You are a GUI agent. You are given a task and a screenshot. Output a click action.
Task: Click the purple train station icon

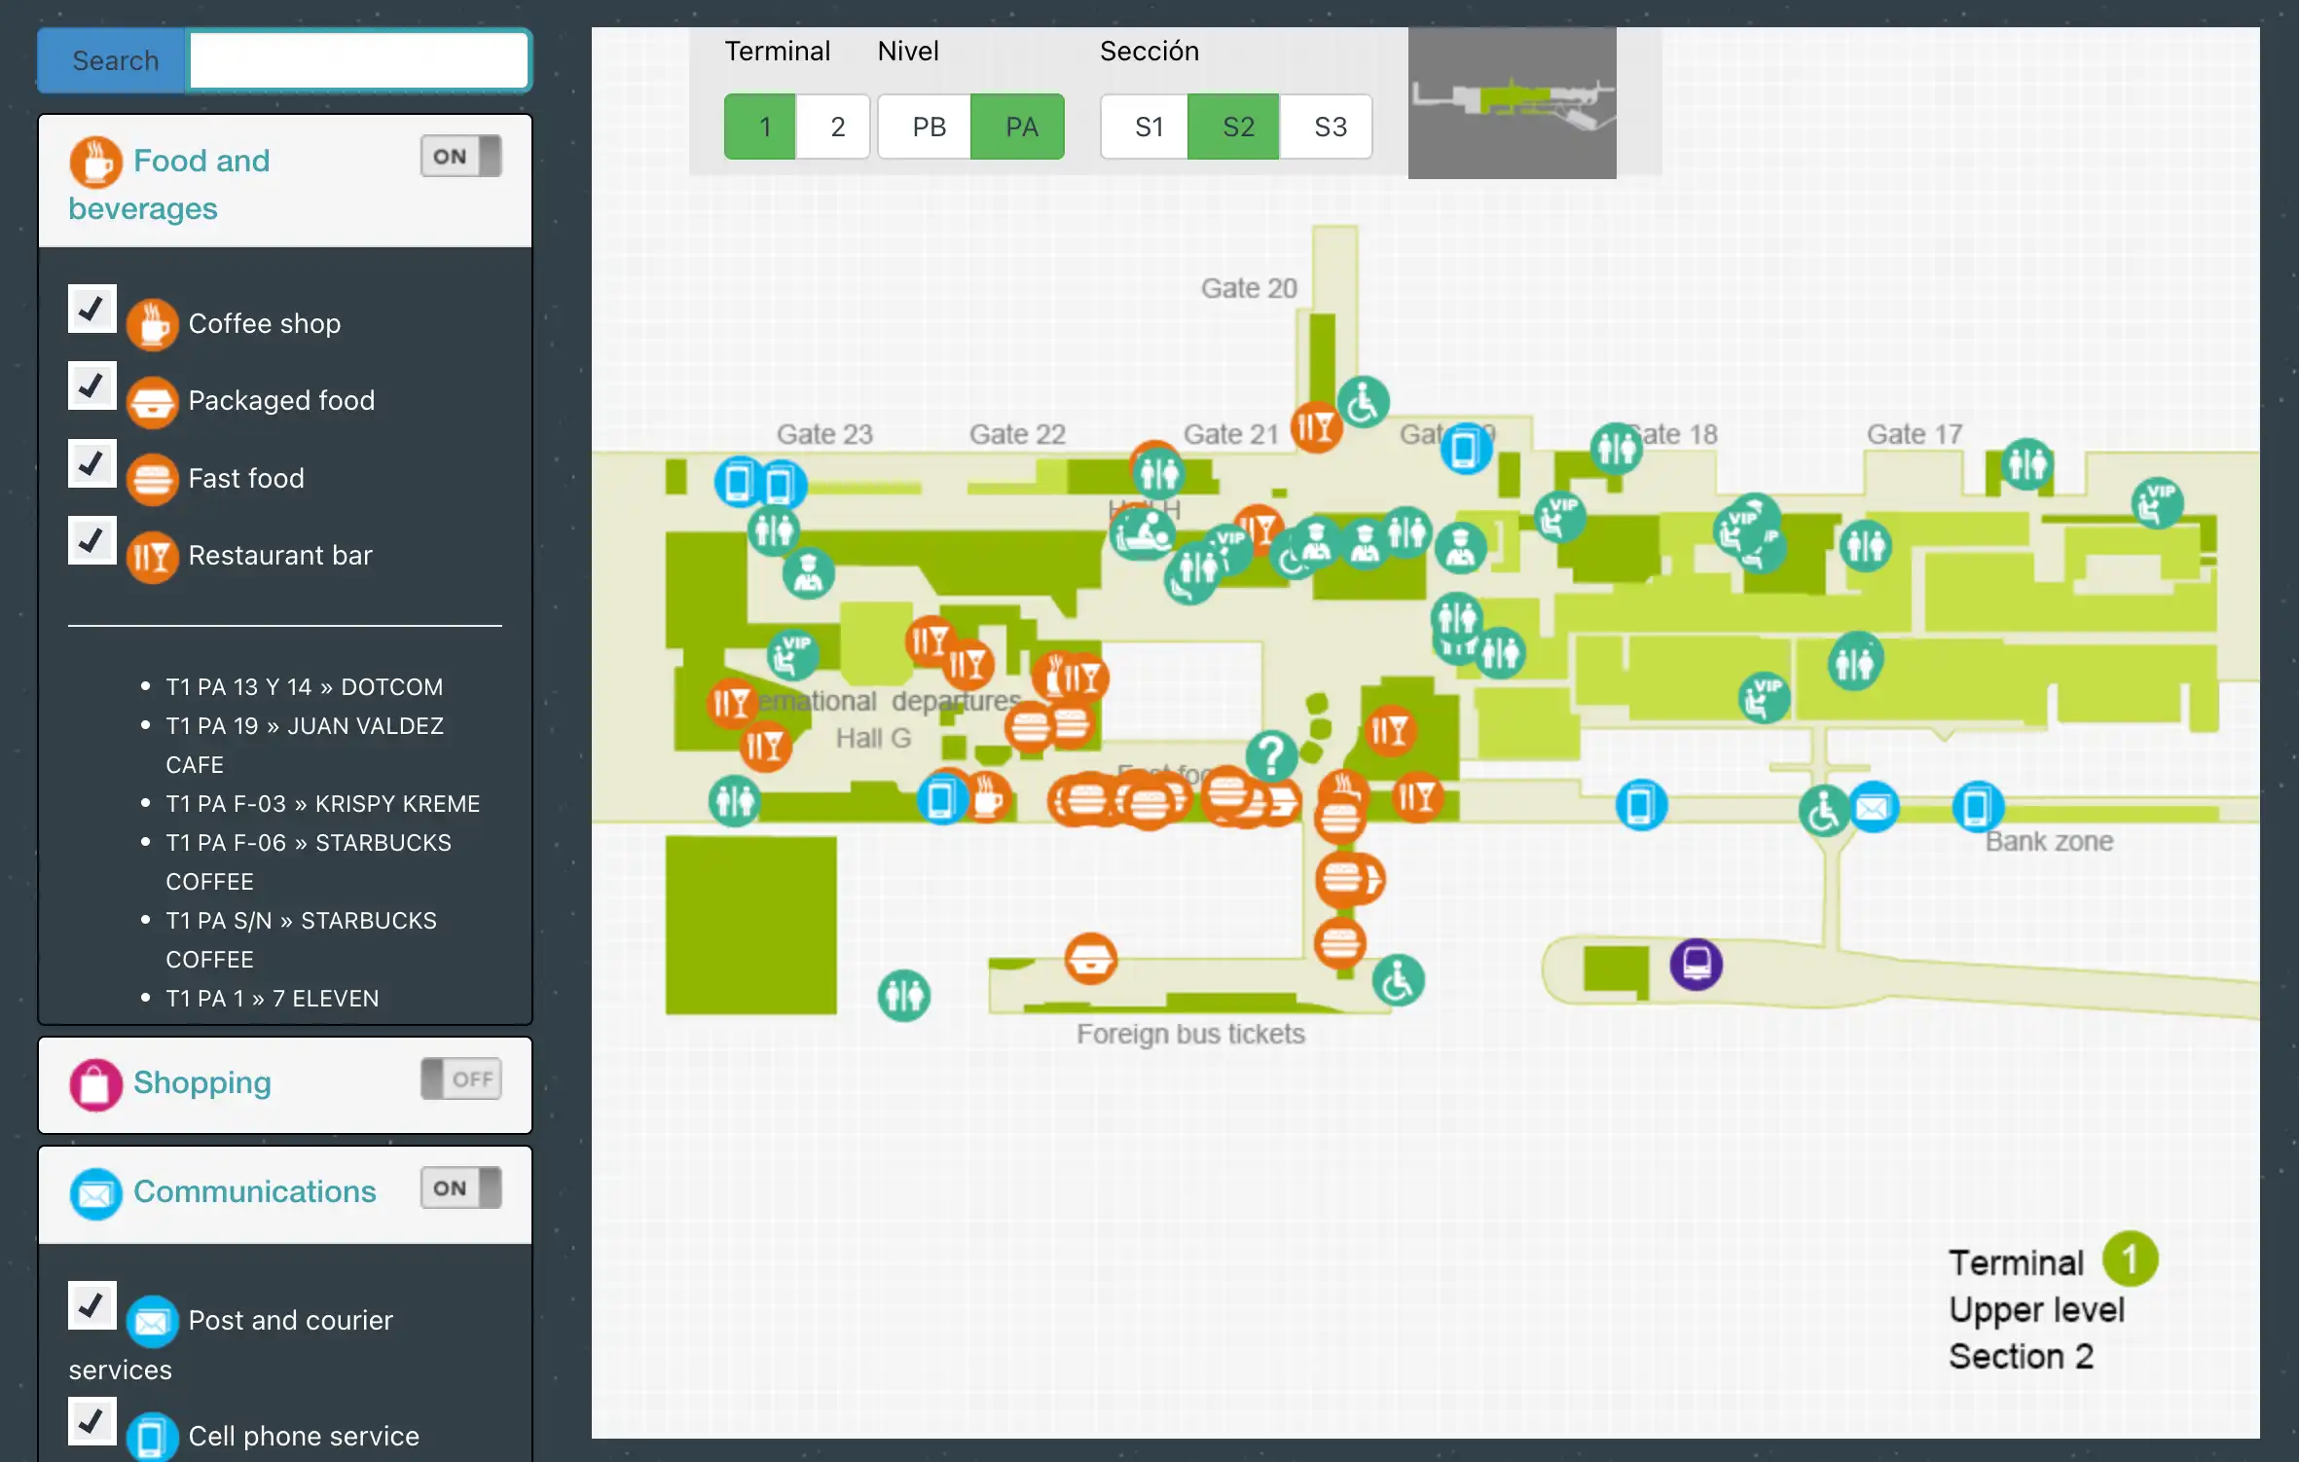click(1696, 965)
